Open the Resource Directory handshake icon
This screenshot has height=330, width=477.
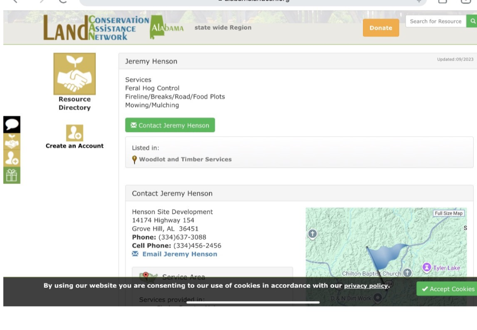click(74, 74)
